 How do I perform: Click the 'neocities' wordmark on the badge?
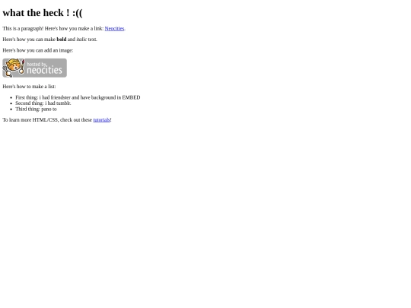45,70
